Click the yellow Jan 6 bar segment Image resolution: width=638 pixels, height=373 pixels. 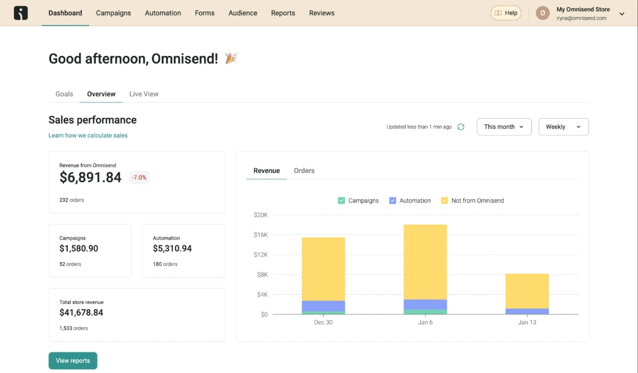click(425, 262)
